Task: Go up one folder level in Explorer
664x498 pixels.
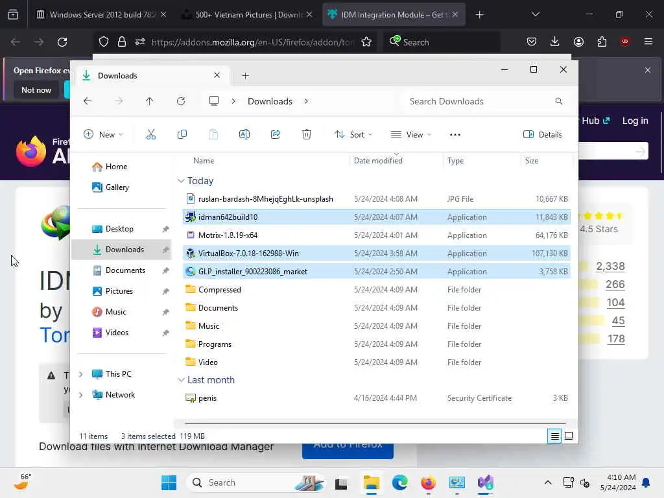Action: pyautogui.click(x=150, y=101)
